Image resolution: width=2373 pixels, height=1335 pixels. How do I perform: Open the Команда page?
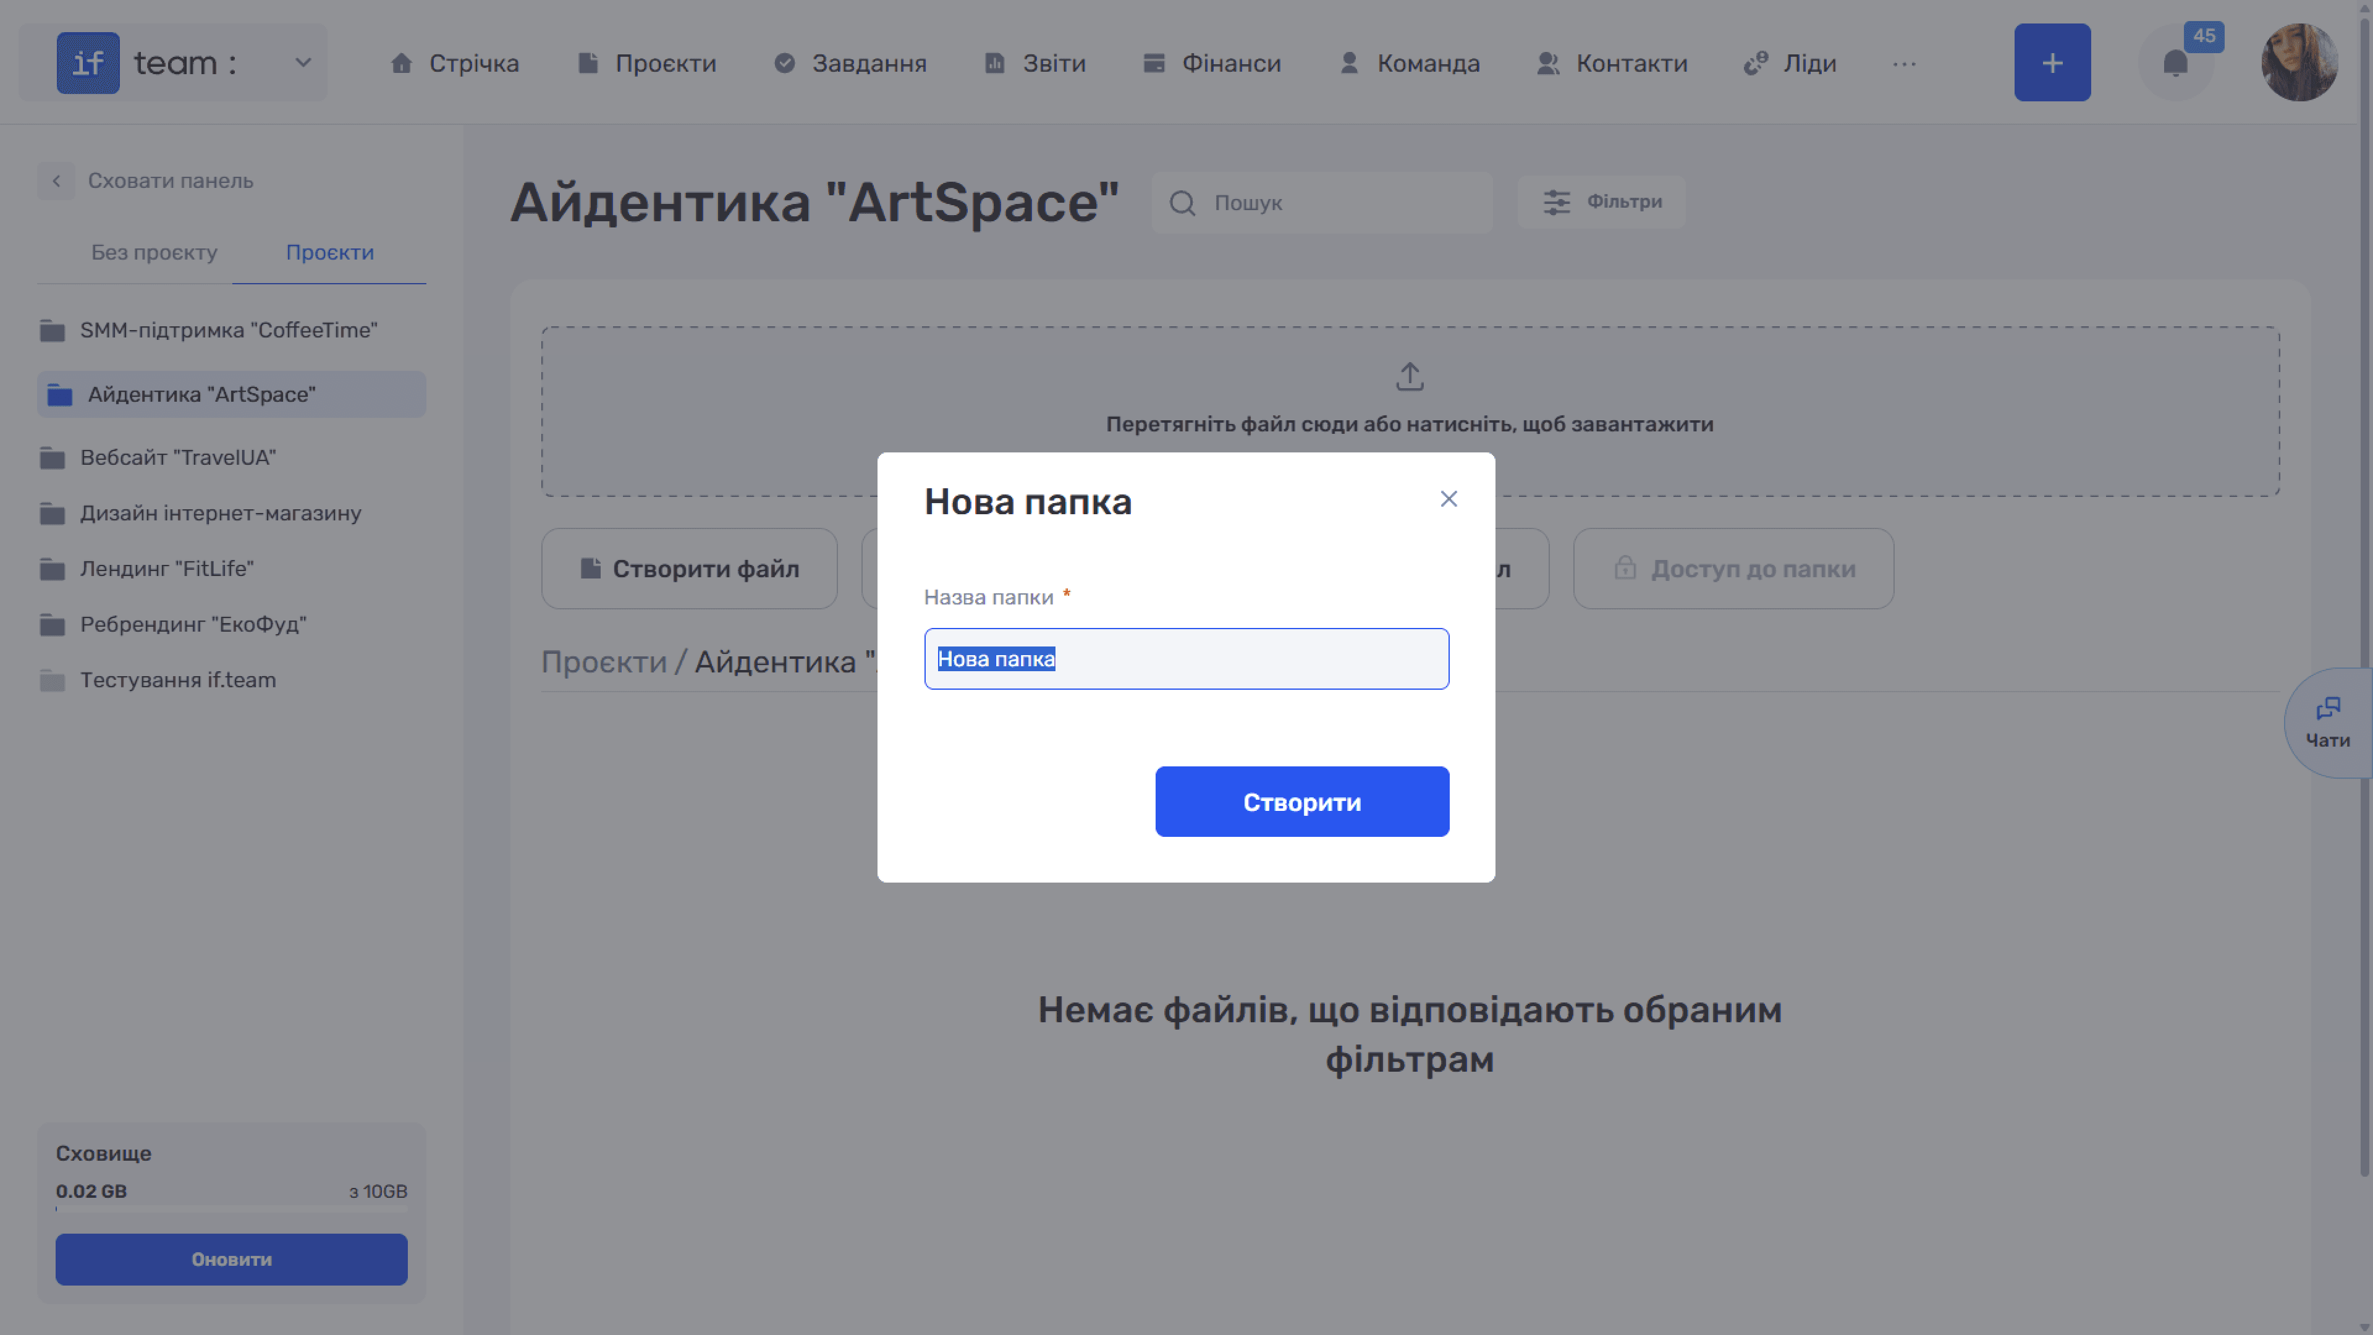click(x=1410, y=62)
